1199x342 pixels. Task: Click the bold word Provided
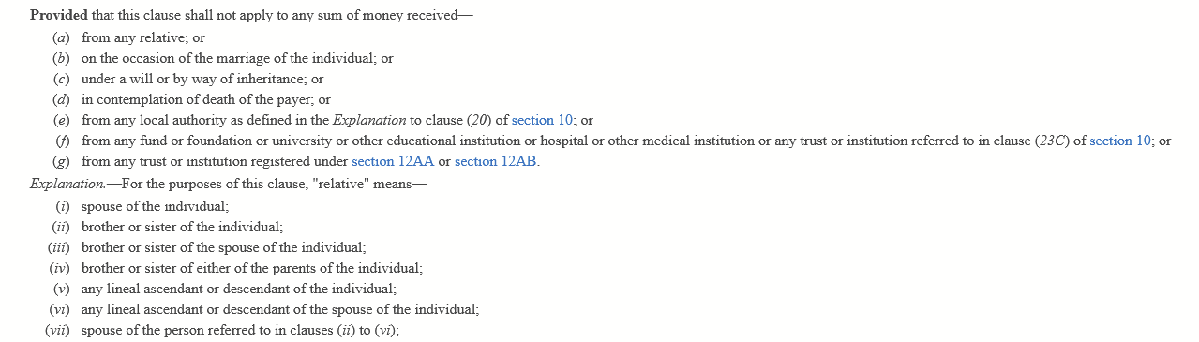pos(59,17)
